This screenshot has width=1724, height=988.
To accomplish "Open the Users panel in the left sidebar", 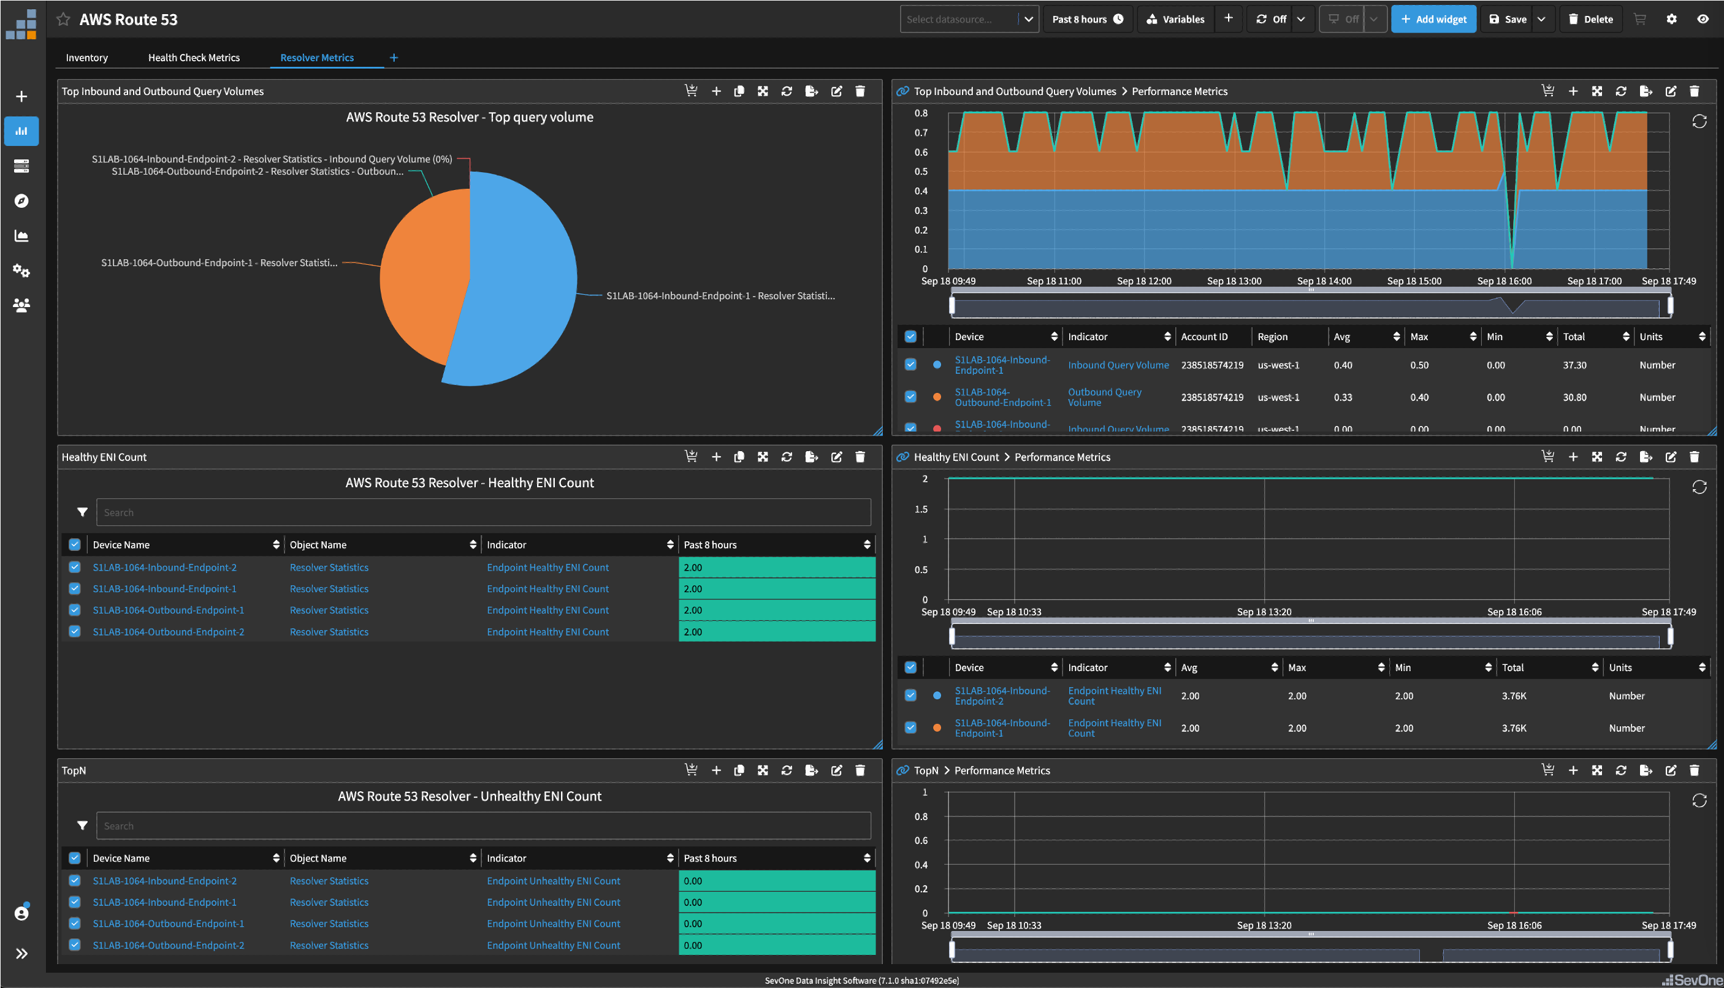I will (x=21, y=306).
